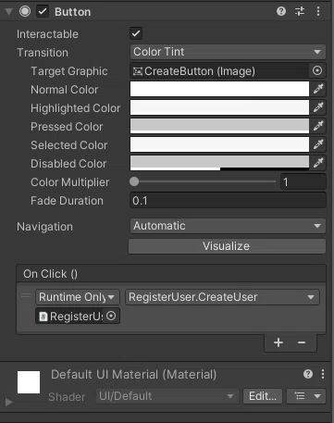The image size is (334, 423).
Task: Click the Pressed Color label
Action: point(67,127)
